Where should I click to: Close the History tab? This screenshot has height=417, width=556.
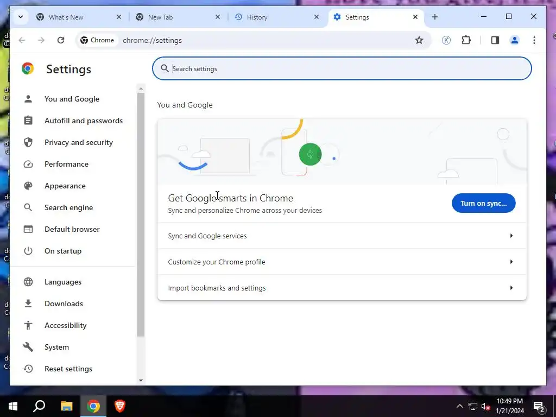(x=317, y=17)
